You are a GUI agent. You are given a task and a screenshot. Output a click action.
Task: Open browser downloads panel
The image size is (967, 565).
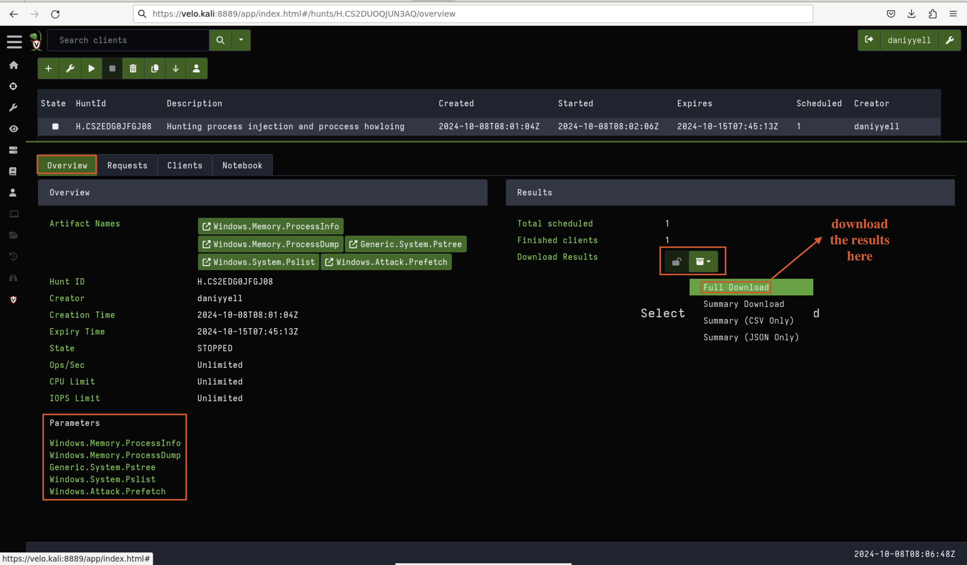tap(911, 14)
